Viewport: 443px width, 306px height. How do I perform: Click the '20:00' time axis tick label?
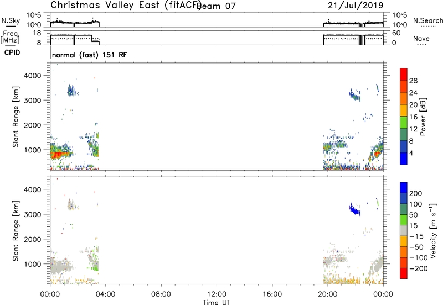click(327, 294)
